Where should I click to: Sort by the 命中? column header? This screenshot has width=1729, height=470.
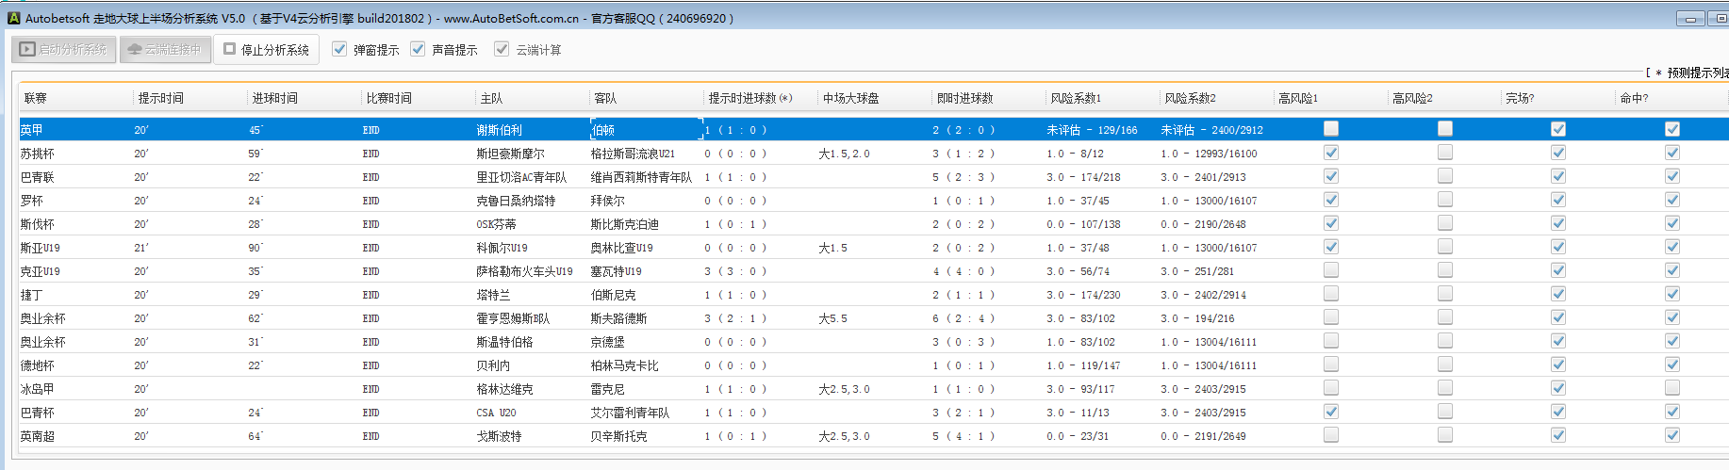point(1634,98)
